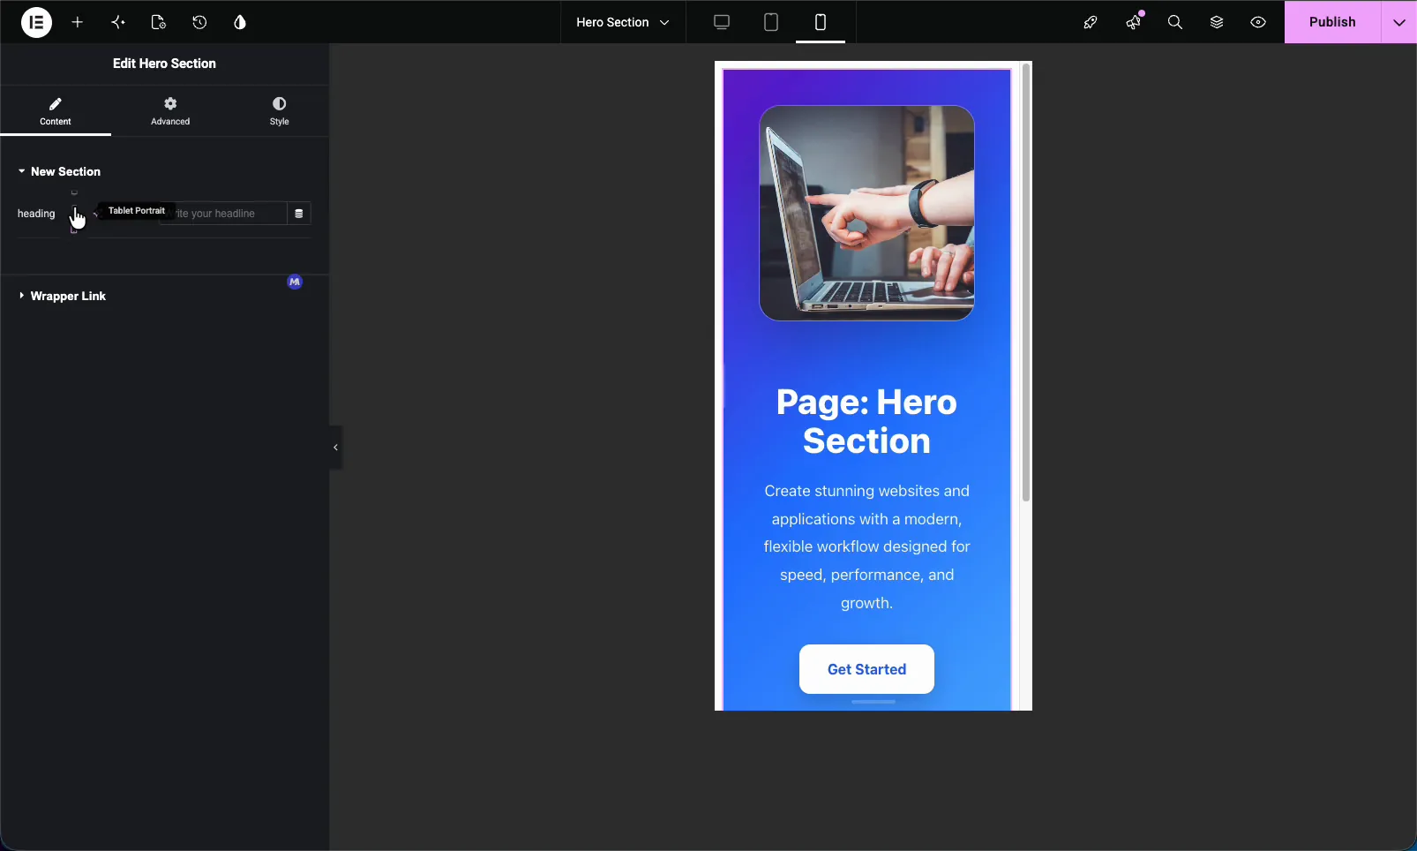The height and width of the screenshot is (851, 1417).
Task: Open the finder search icon
Action: pos(1175,22)
